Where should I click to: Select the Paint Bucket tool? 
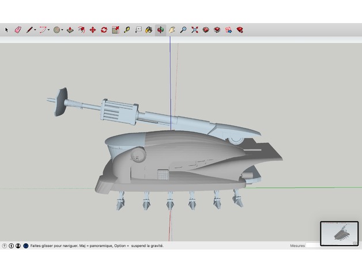tap(149, 29)
